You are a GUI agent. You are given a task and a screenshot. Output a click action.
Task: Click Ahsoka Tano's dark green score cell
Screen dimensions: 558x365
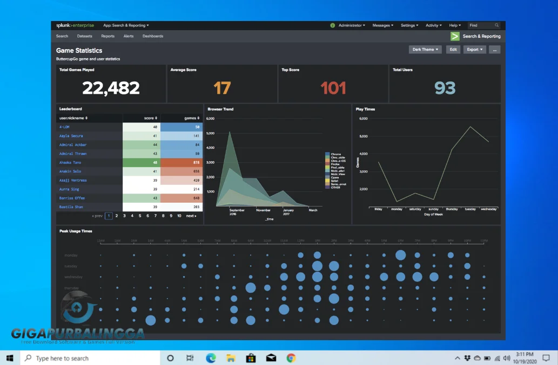[x=142, y=162]
